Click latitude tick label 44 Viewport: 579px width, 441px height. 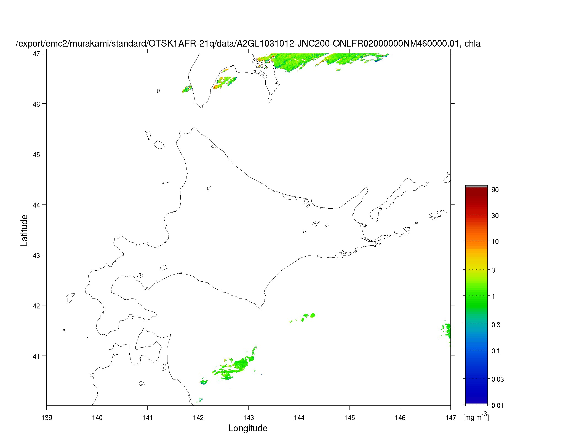[x=36, y=205]
